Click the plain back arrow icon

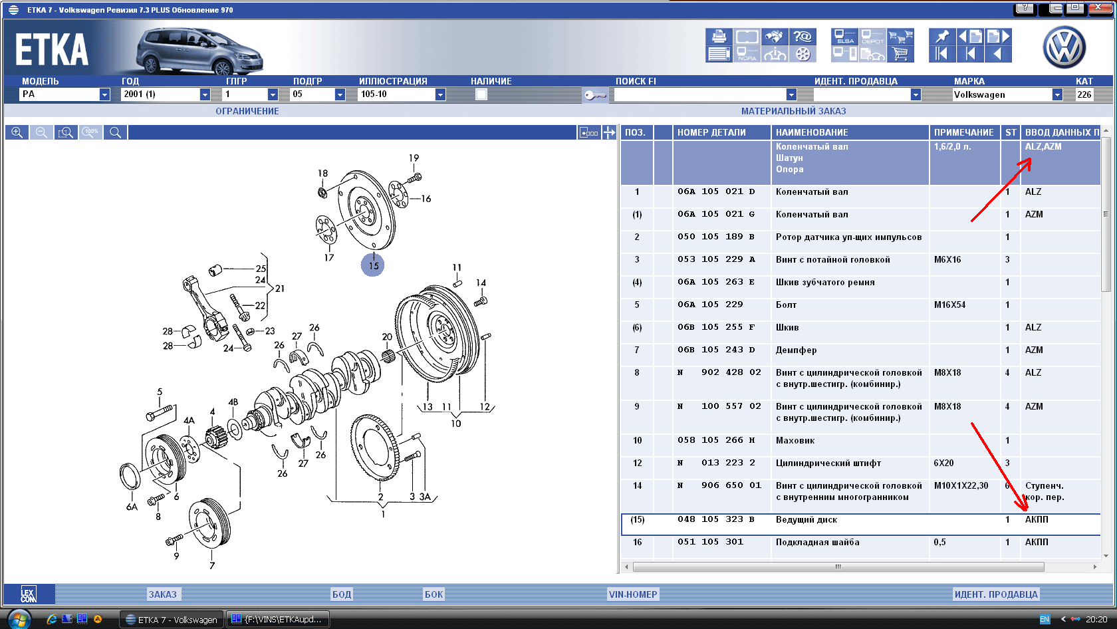(x=998, y=54)
